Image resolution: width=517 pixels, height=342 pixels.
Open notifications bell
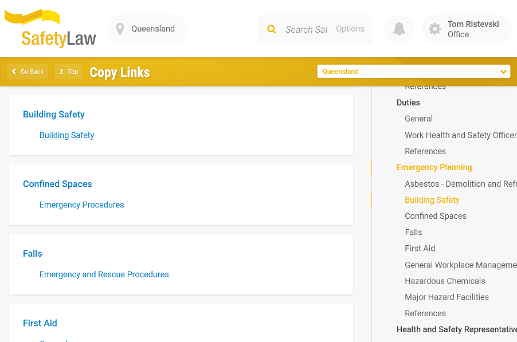399,29
